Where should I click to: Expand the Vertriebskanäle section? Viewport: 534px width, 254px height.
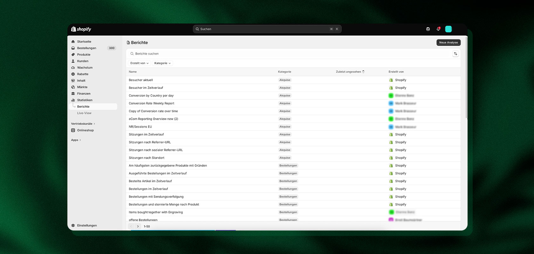(83, 124)
